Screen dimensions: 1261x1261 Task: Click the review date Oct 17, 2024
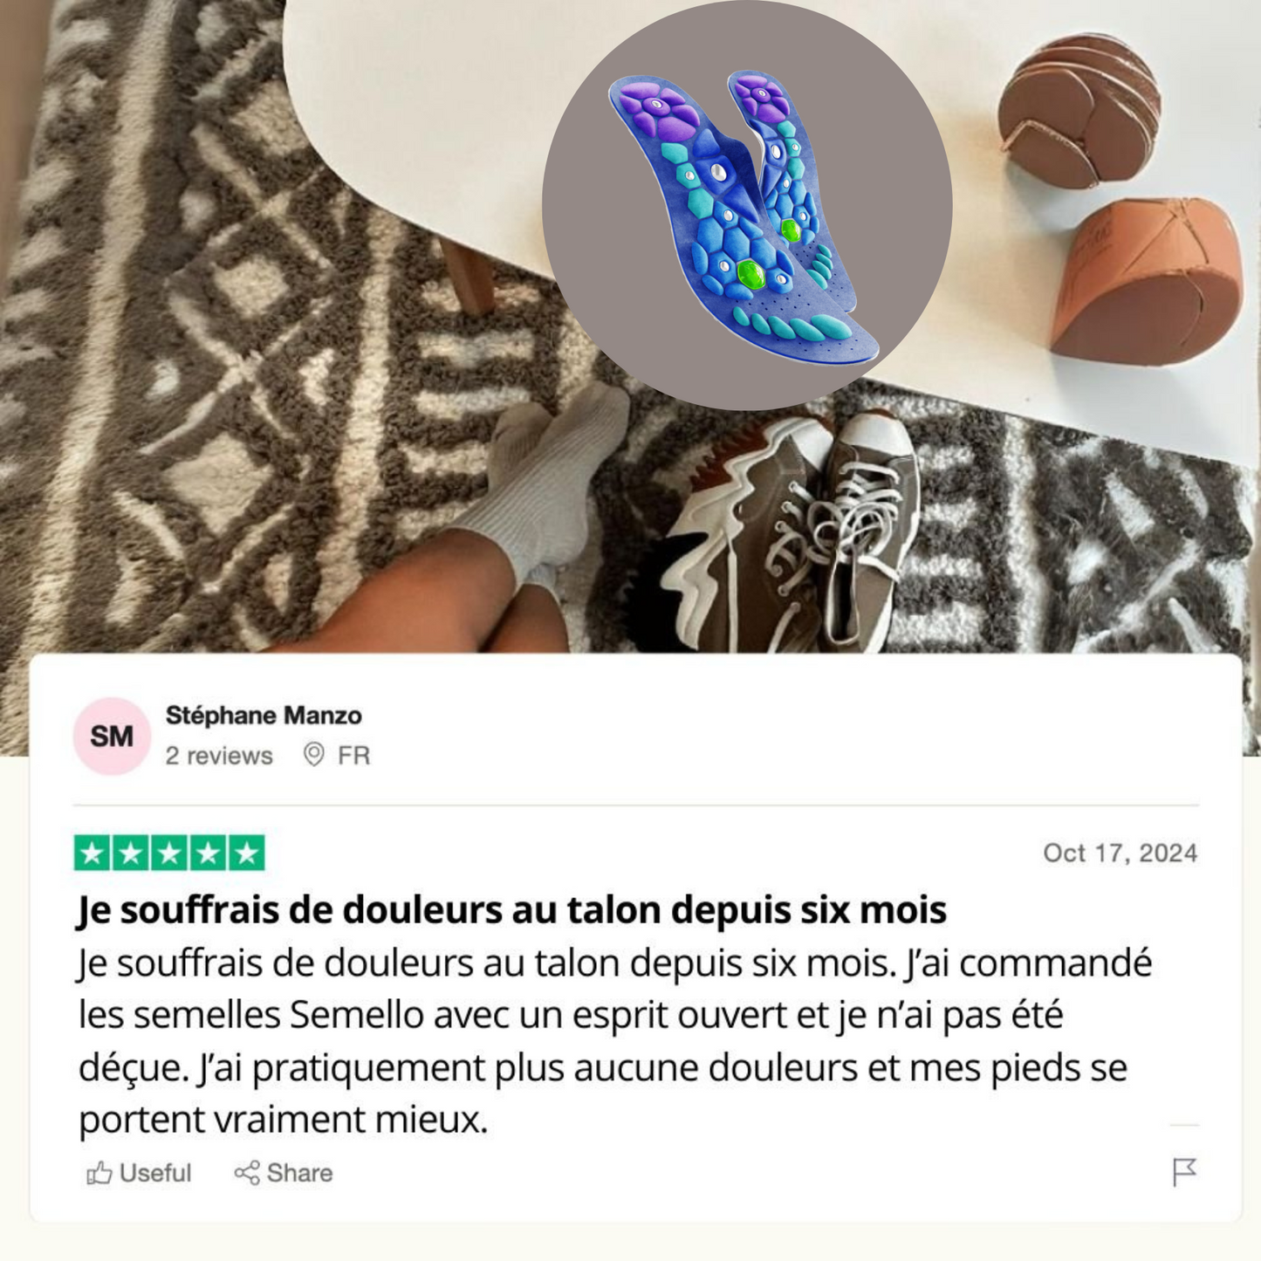point(1121,853)
